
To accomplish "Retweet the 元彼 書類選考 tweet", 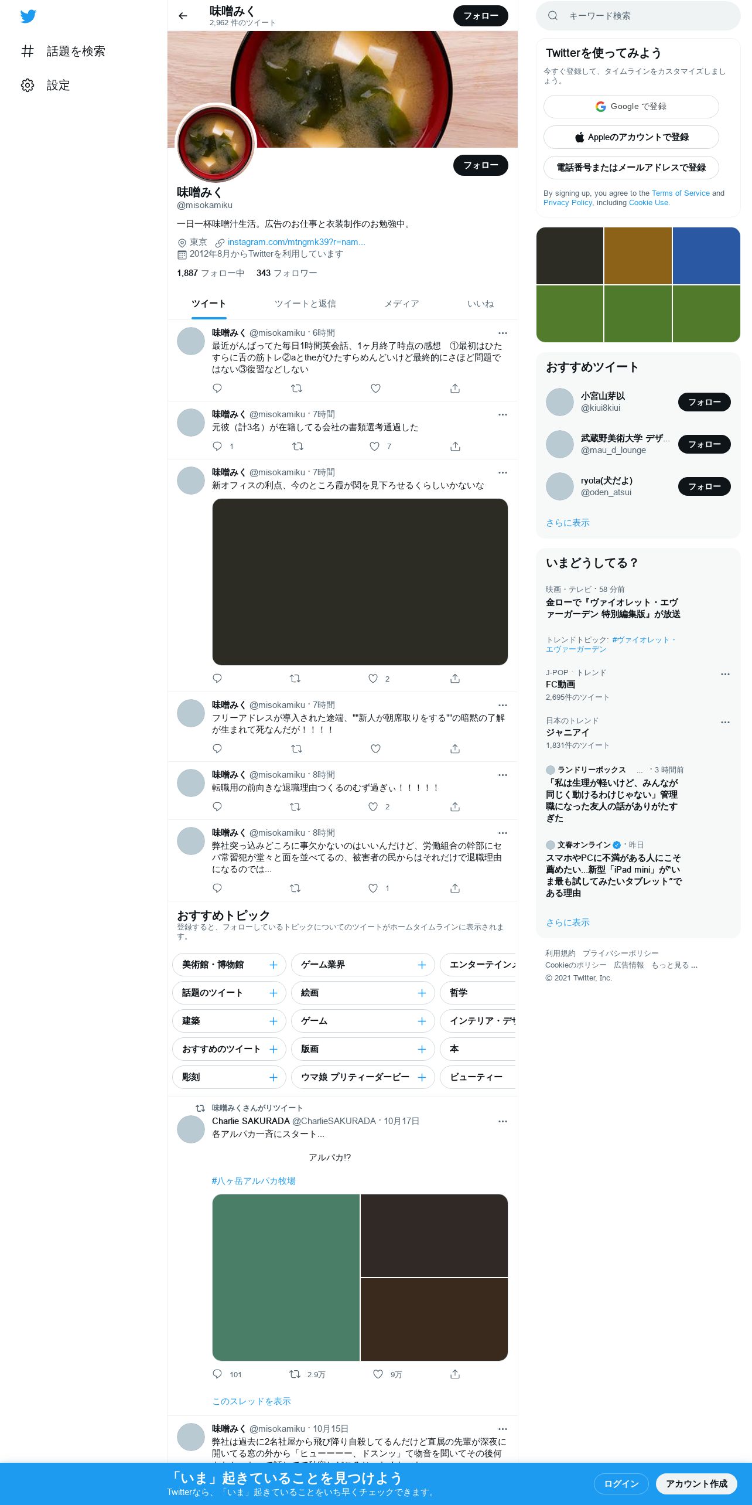I will (298, 446).
